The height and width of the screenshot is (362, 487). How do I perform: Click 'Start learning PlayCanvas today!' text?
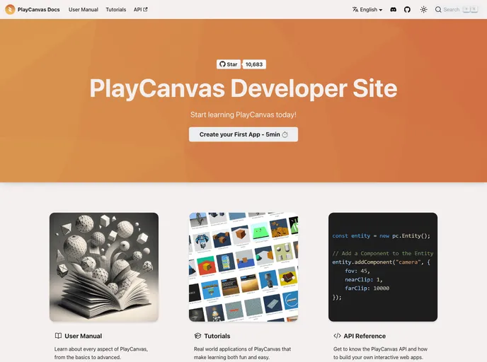coord(243,115)
